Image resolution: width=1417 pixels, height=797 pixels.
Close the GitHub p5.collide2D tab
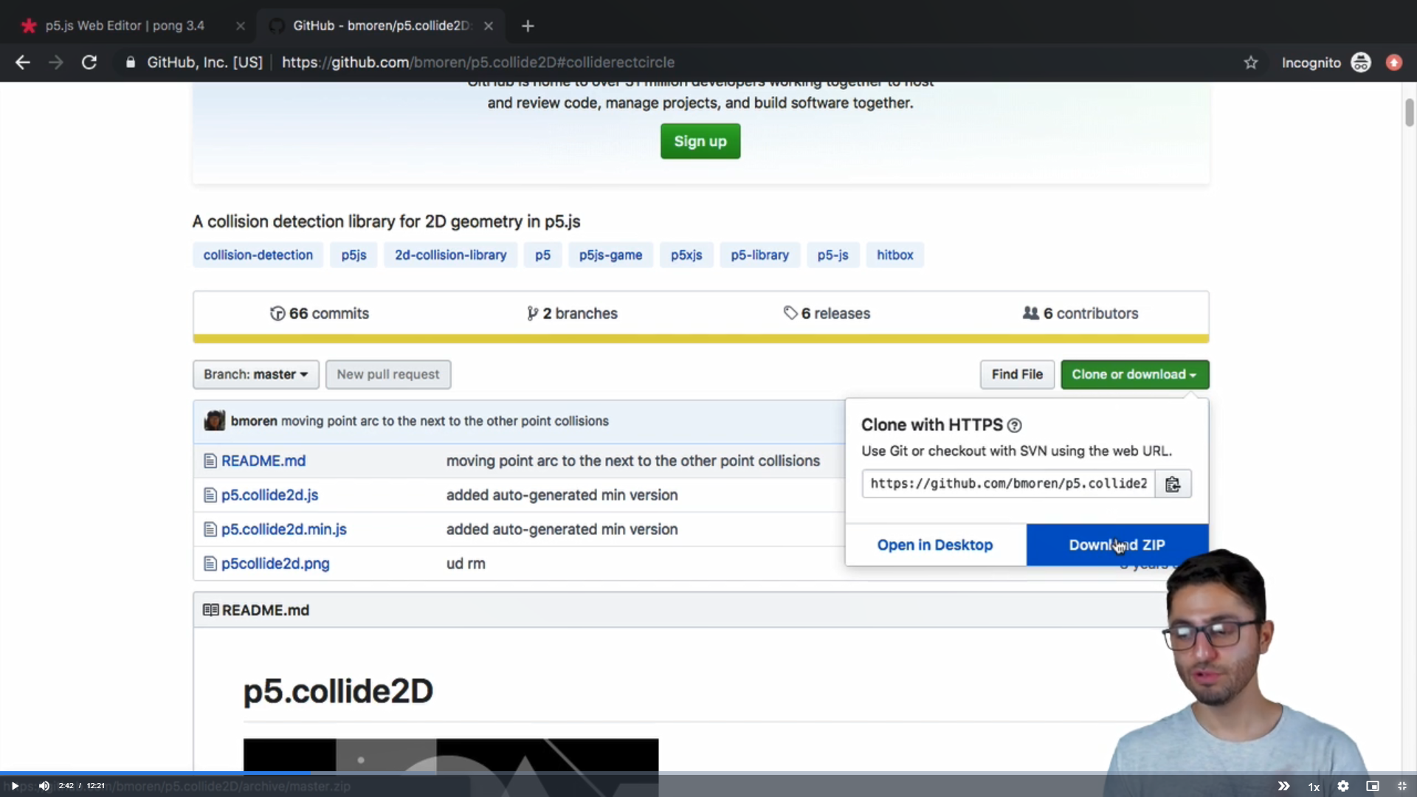pyautogui.click(x=489, y=26)
